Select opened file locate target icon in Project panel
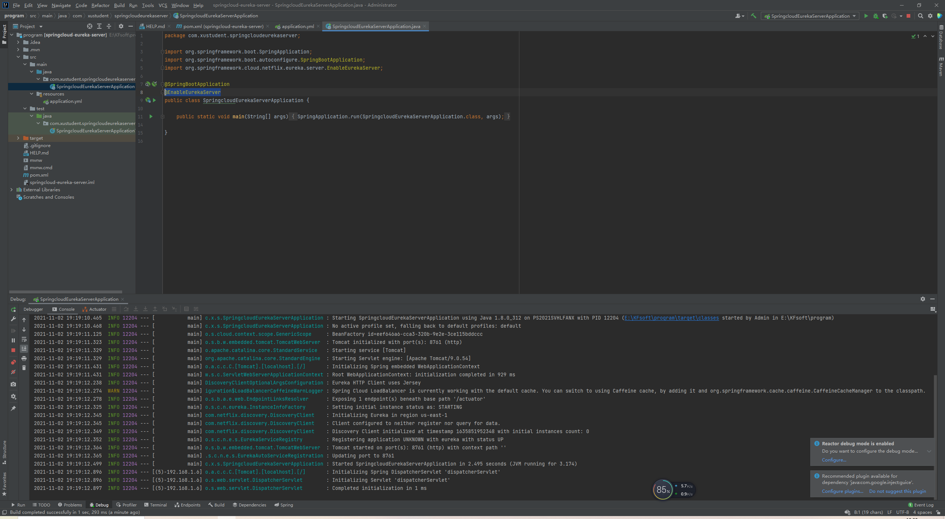 coord(90,26)
